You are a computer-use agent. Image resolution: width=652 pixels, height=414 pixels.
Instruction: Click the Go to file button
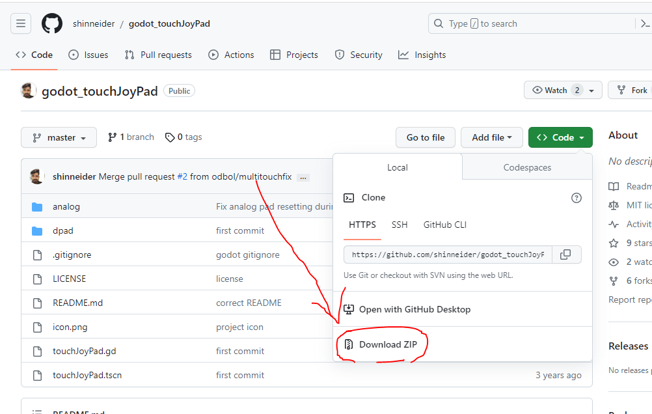click(x=426, y=137)
